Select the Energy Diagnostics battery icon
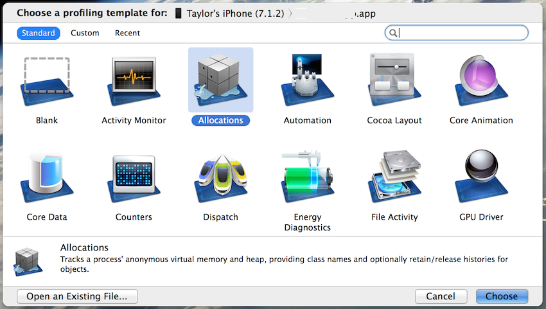The width and height of the screenshot is (546, 309). point(308,176)
